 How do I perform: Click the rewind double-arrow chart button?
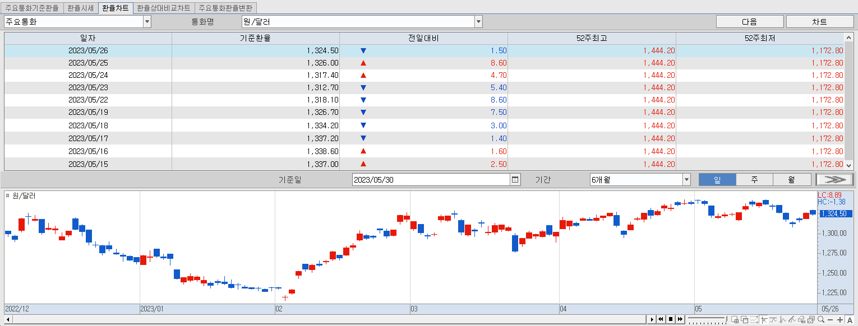[661, 319]
